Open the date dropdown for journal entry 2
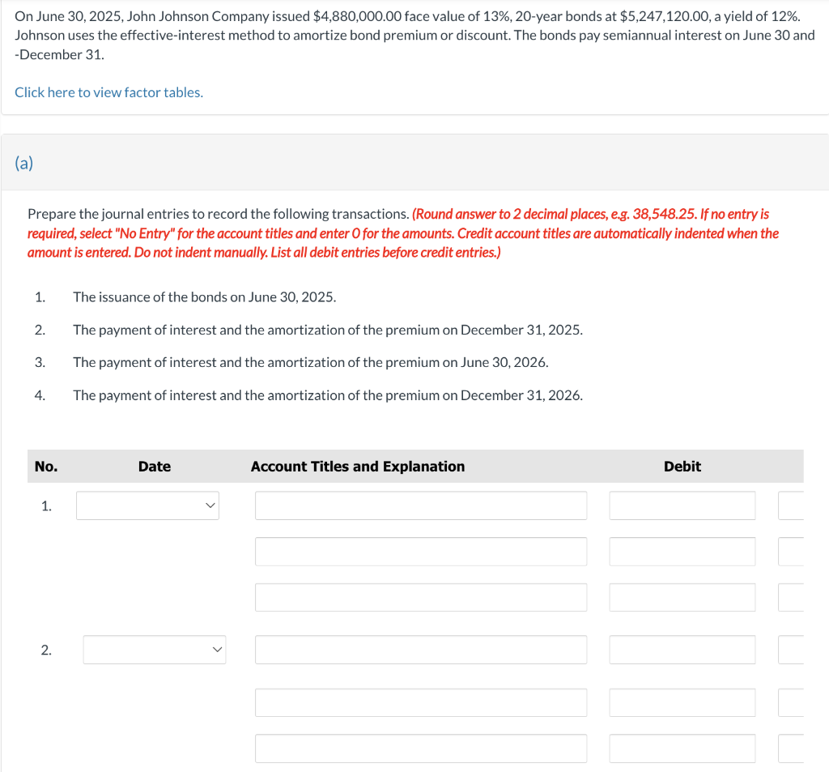 (x=154, y=649)
